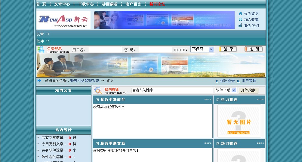Click more in 最近更新文章 header
Image resolution: width=302 pixels, height=162 pixels.
[208, 143]
